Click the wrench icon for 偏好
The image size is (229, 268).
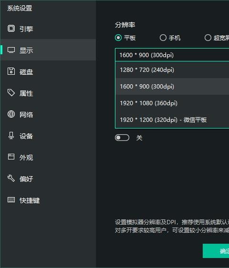click(x=11, y=178)
